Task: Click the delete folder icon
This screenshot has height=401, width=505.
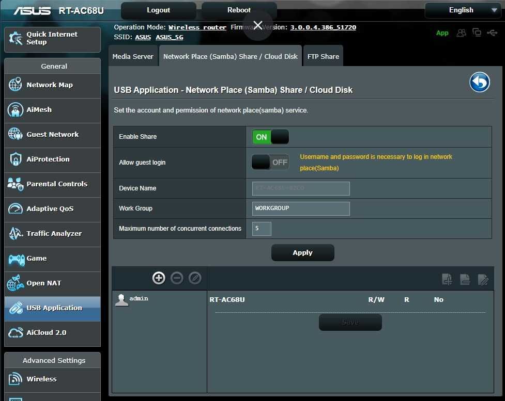Action: point(465,279)
